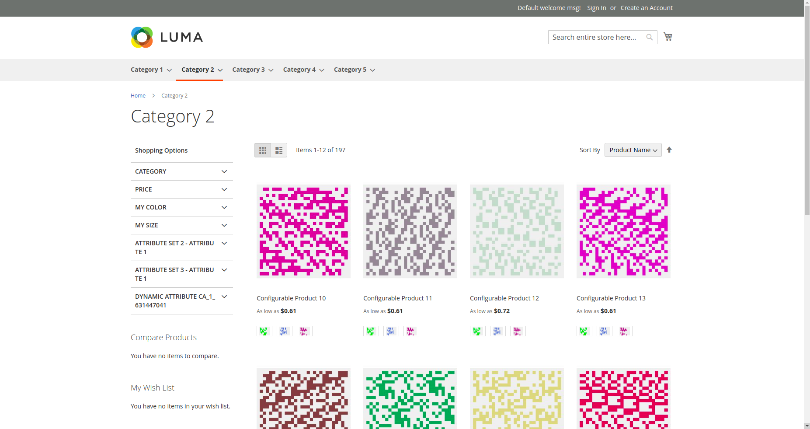This screenshot has height=429, width=810.
Task: Select green swatch for Configurable Product 11
Action: [x=371, y=331]
